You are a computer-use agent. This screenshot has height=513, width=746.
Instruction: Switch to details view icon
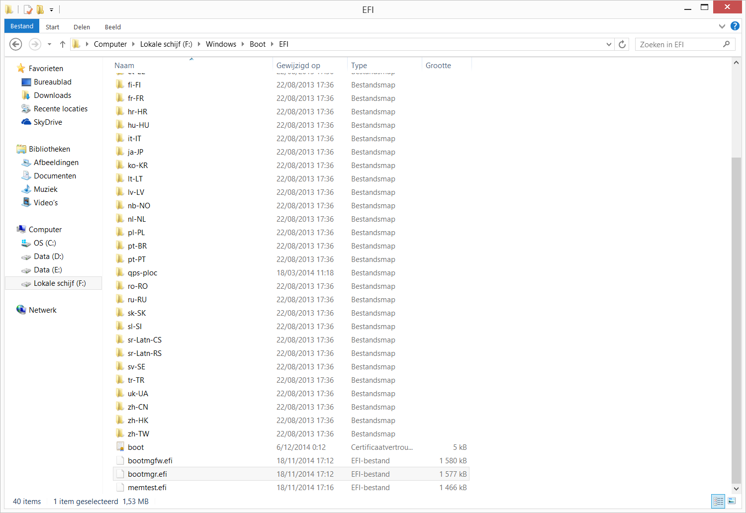click(718, 501)
